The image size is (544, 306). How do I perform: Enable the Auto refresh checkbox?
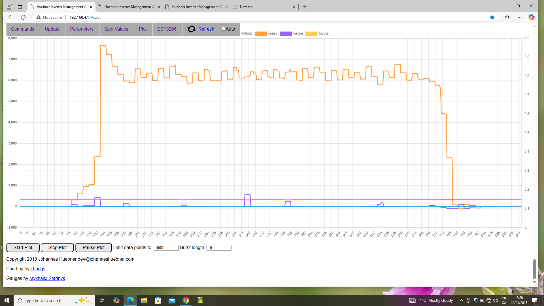coord(223,29)
